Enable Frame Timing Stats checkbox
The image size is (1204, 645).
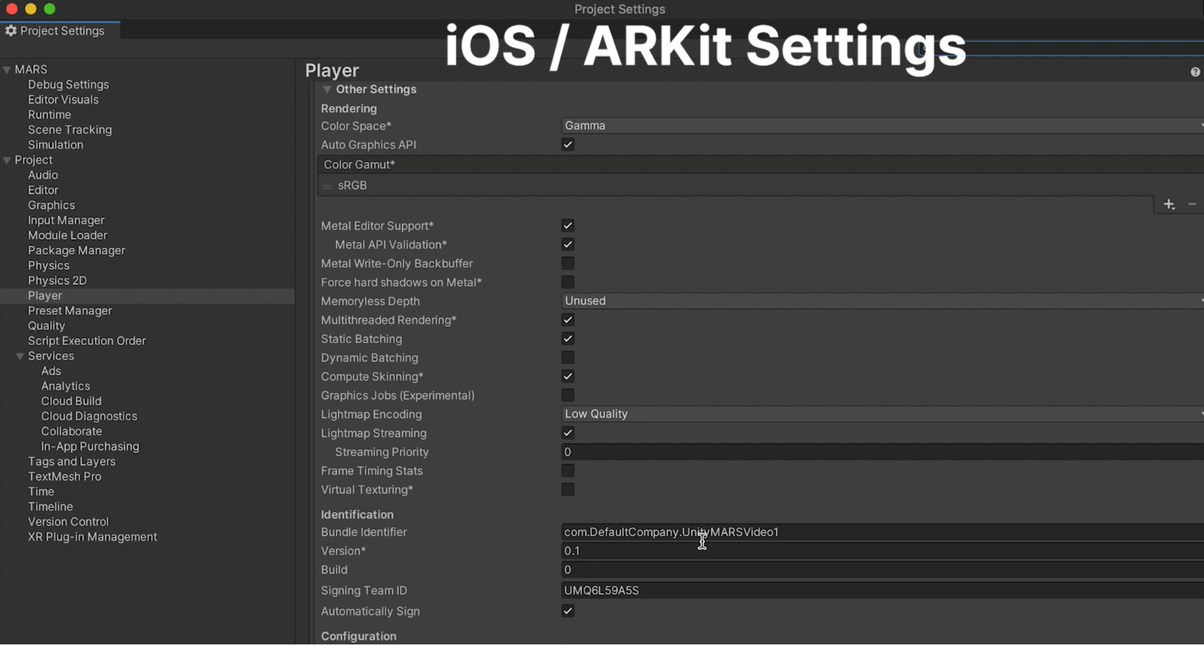click(567, 470)
